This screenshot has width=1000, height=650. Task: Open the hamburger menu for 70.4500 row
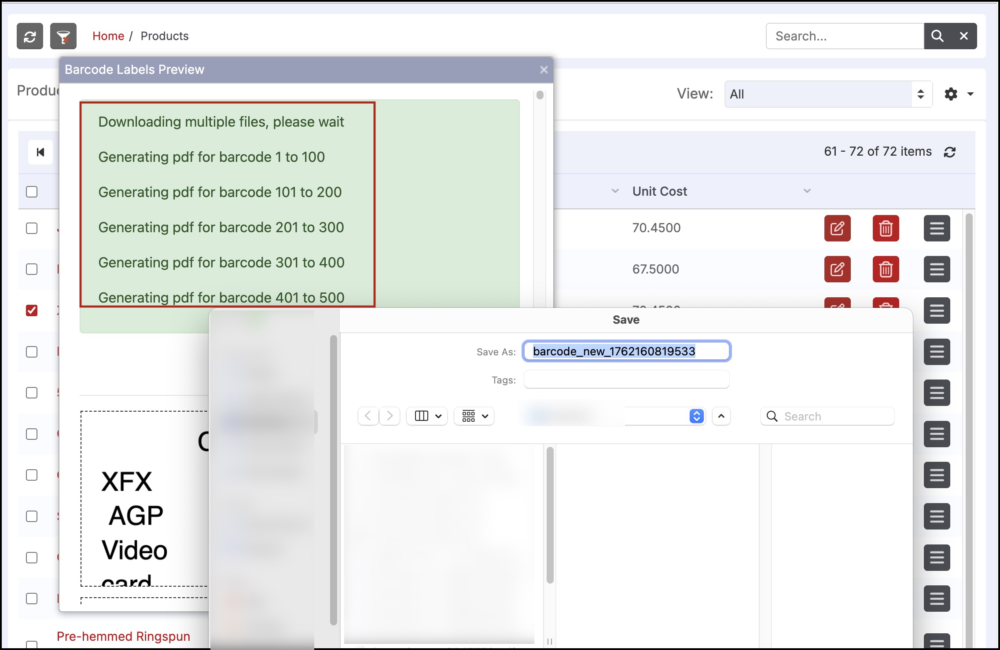click(x=937, y=228)
